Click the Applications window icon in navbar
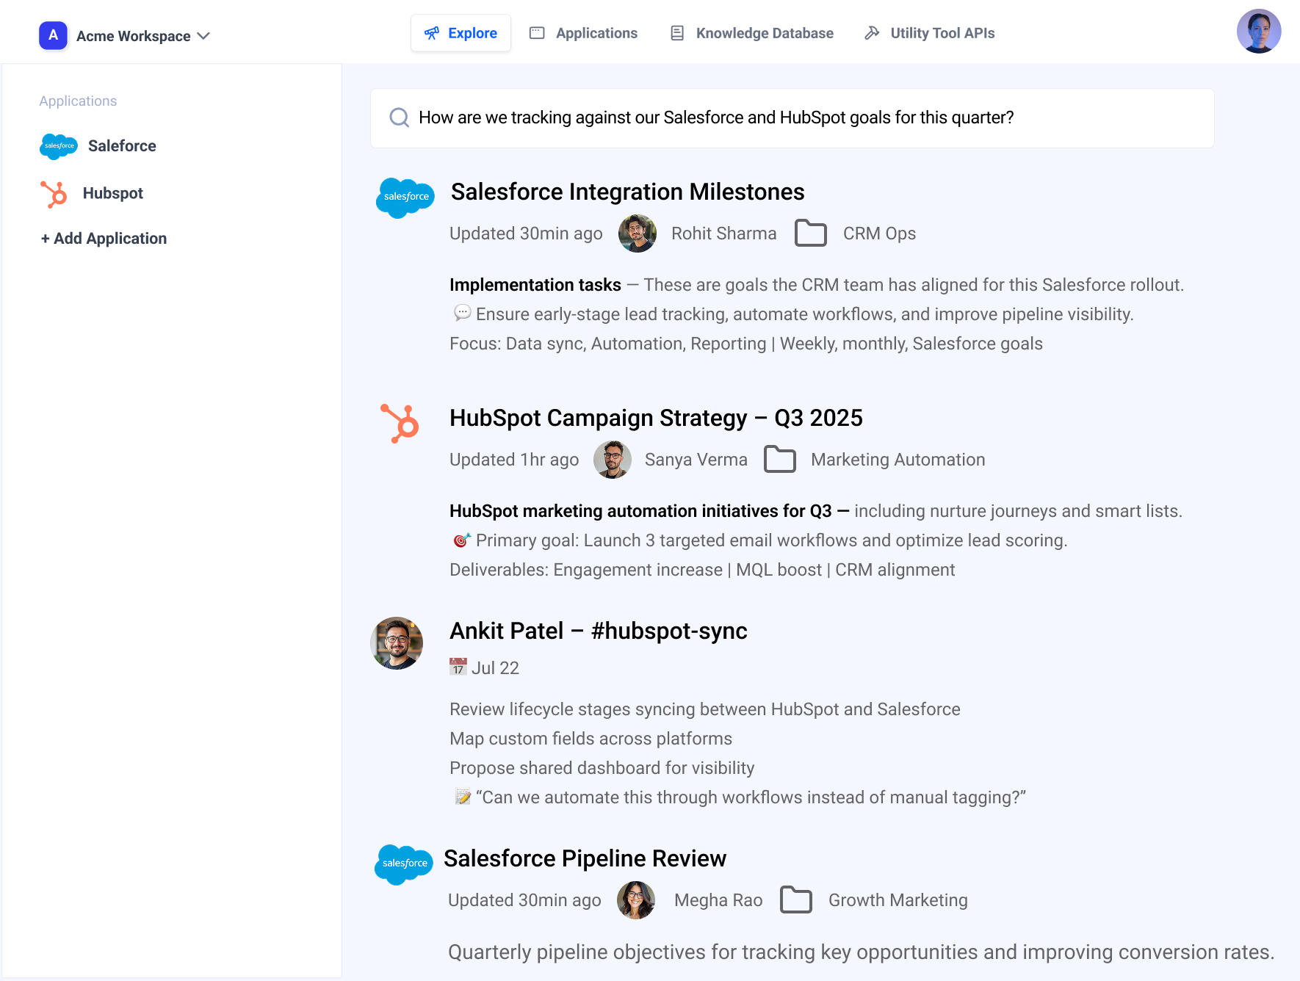Image resolution: width=1300 pixels, height=981 pixels. click(x=537, y=33)
